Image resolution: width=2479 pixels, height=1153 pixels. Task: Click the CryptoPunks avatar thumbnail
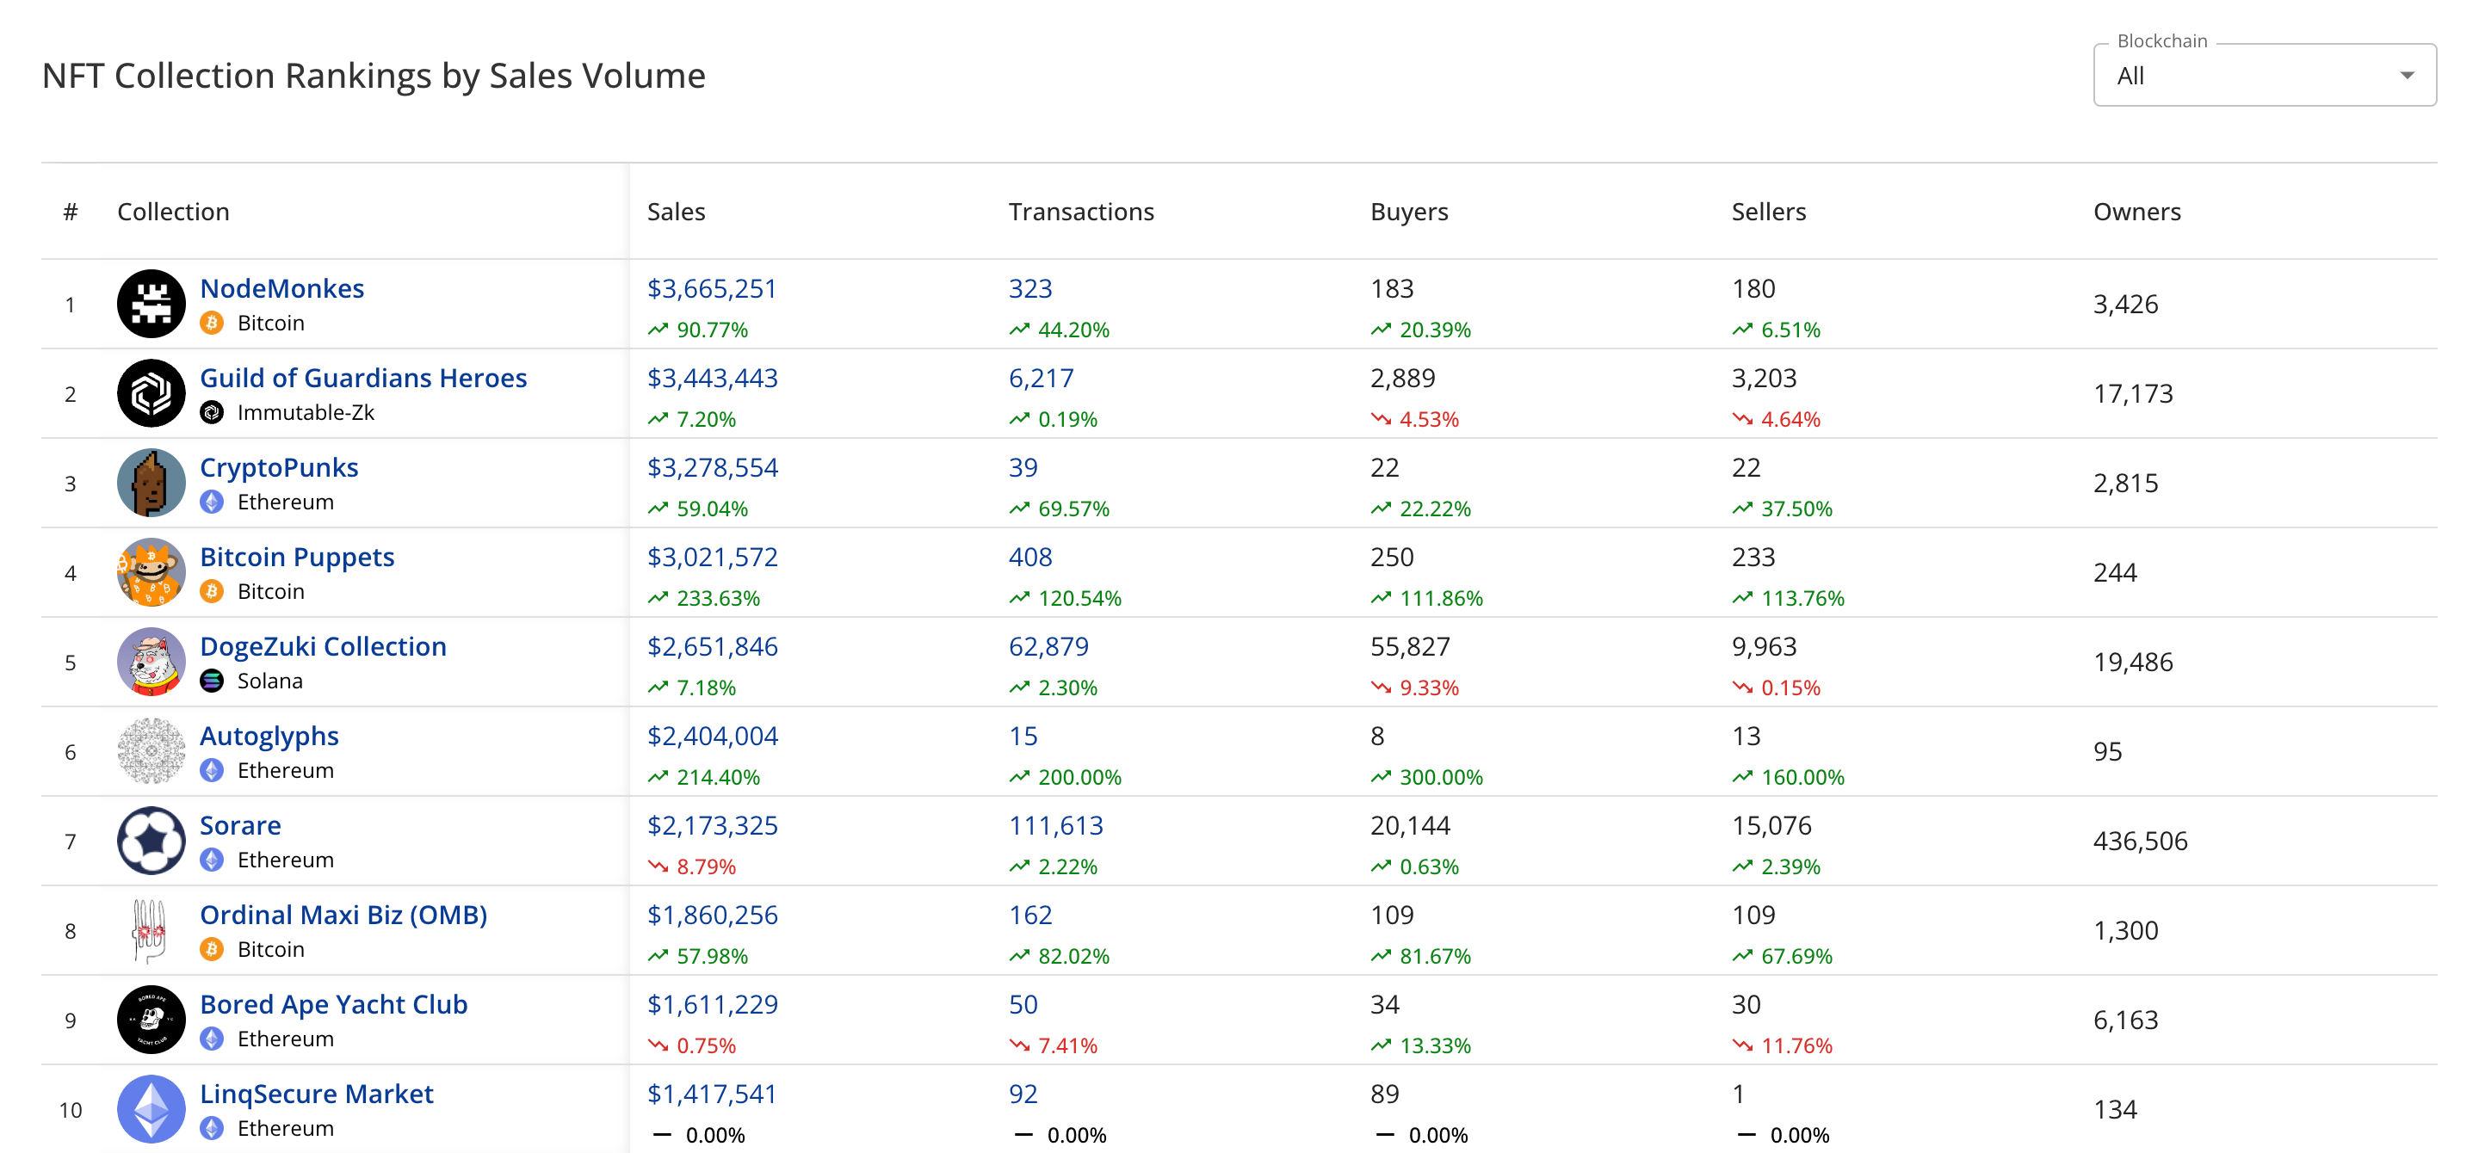(151, 483)
